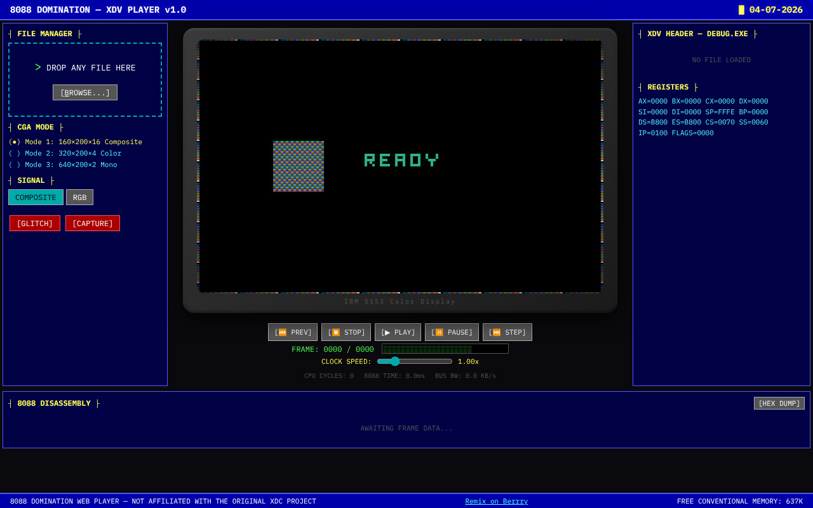
Task: Start playback with the PLAY button
Action: [398, 332]
